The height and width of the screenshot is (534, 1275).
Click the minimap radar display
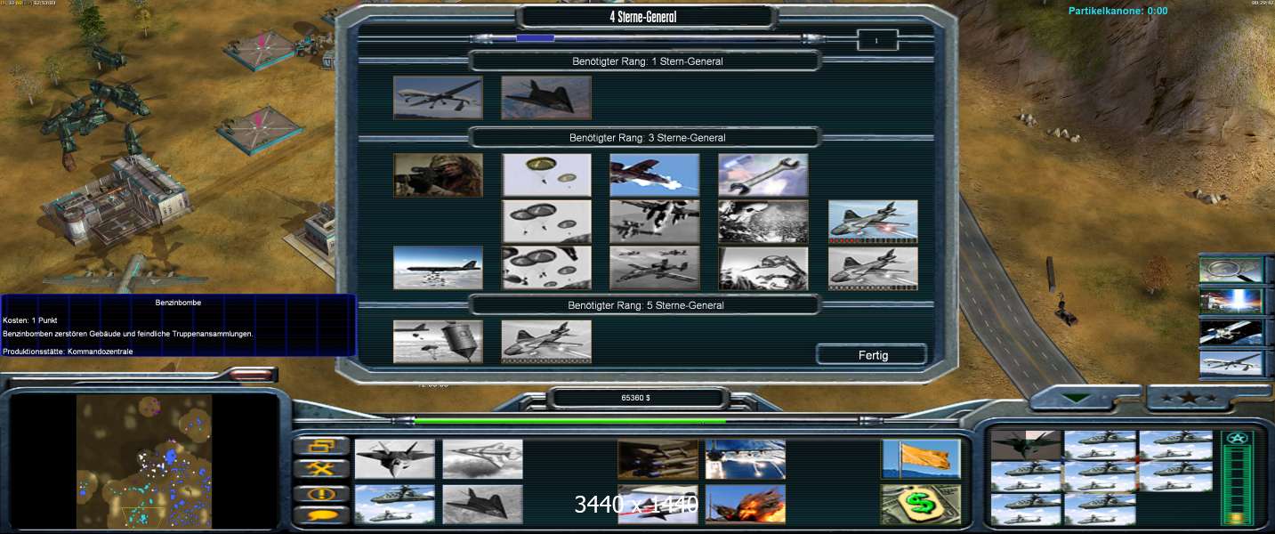[x=144, y=461]
